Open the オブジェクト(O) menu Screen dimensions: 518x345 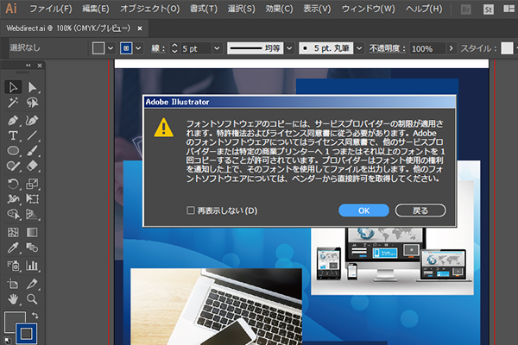(149, 9)
